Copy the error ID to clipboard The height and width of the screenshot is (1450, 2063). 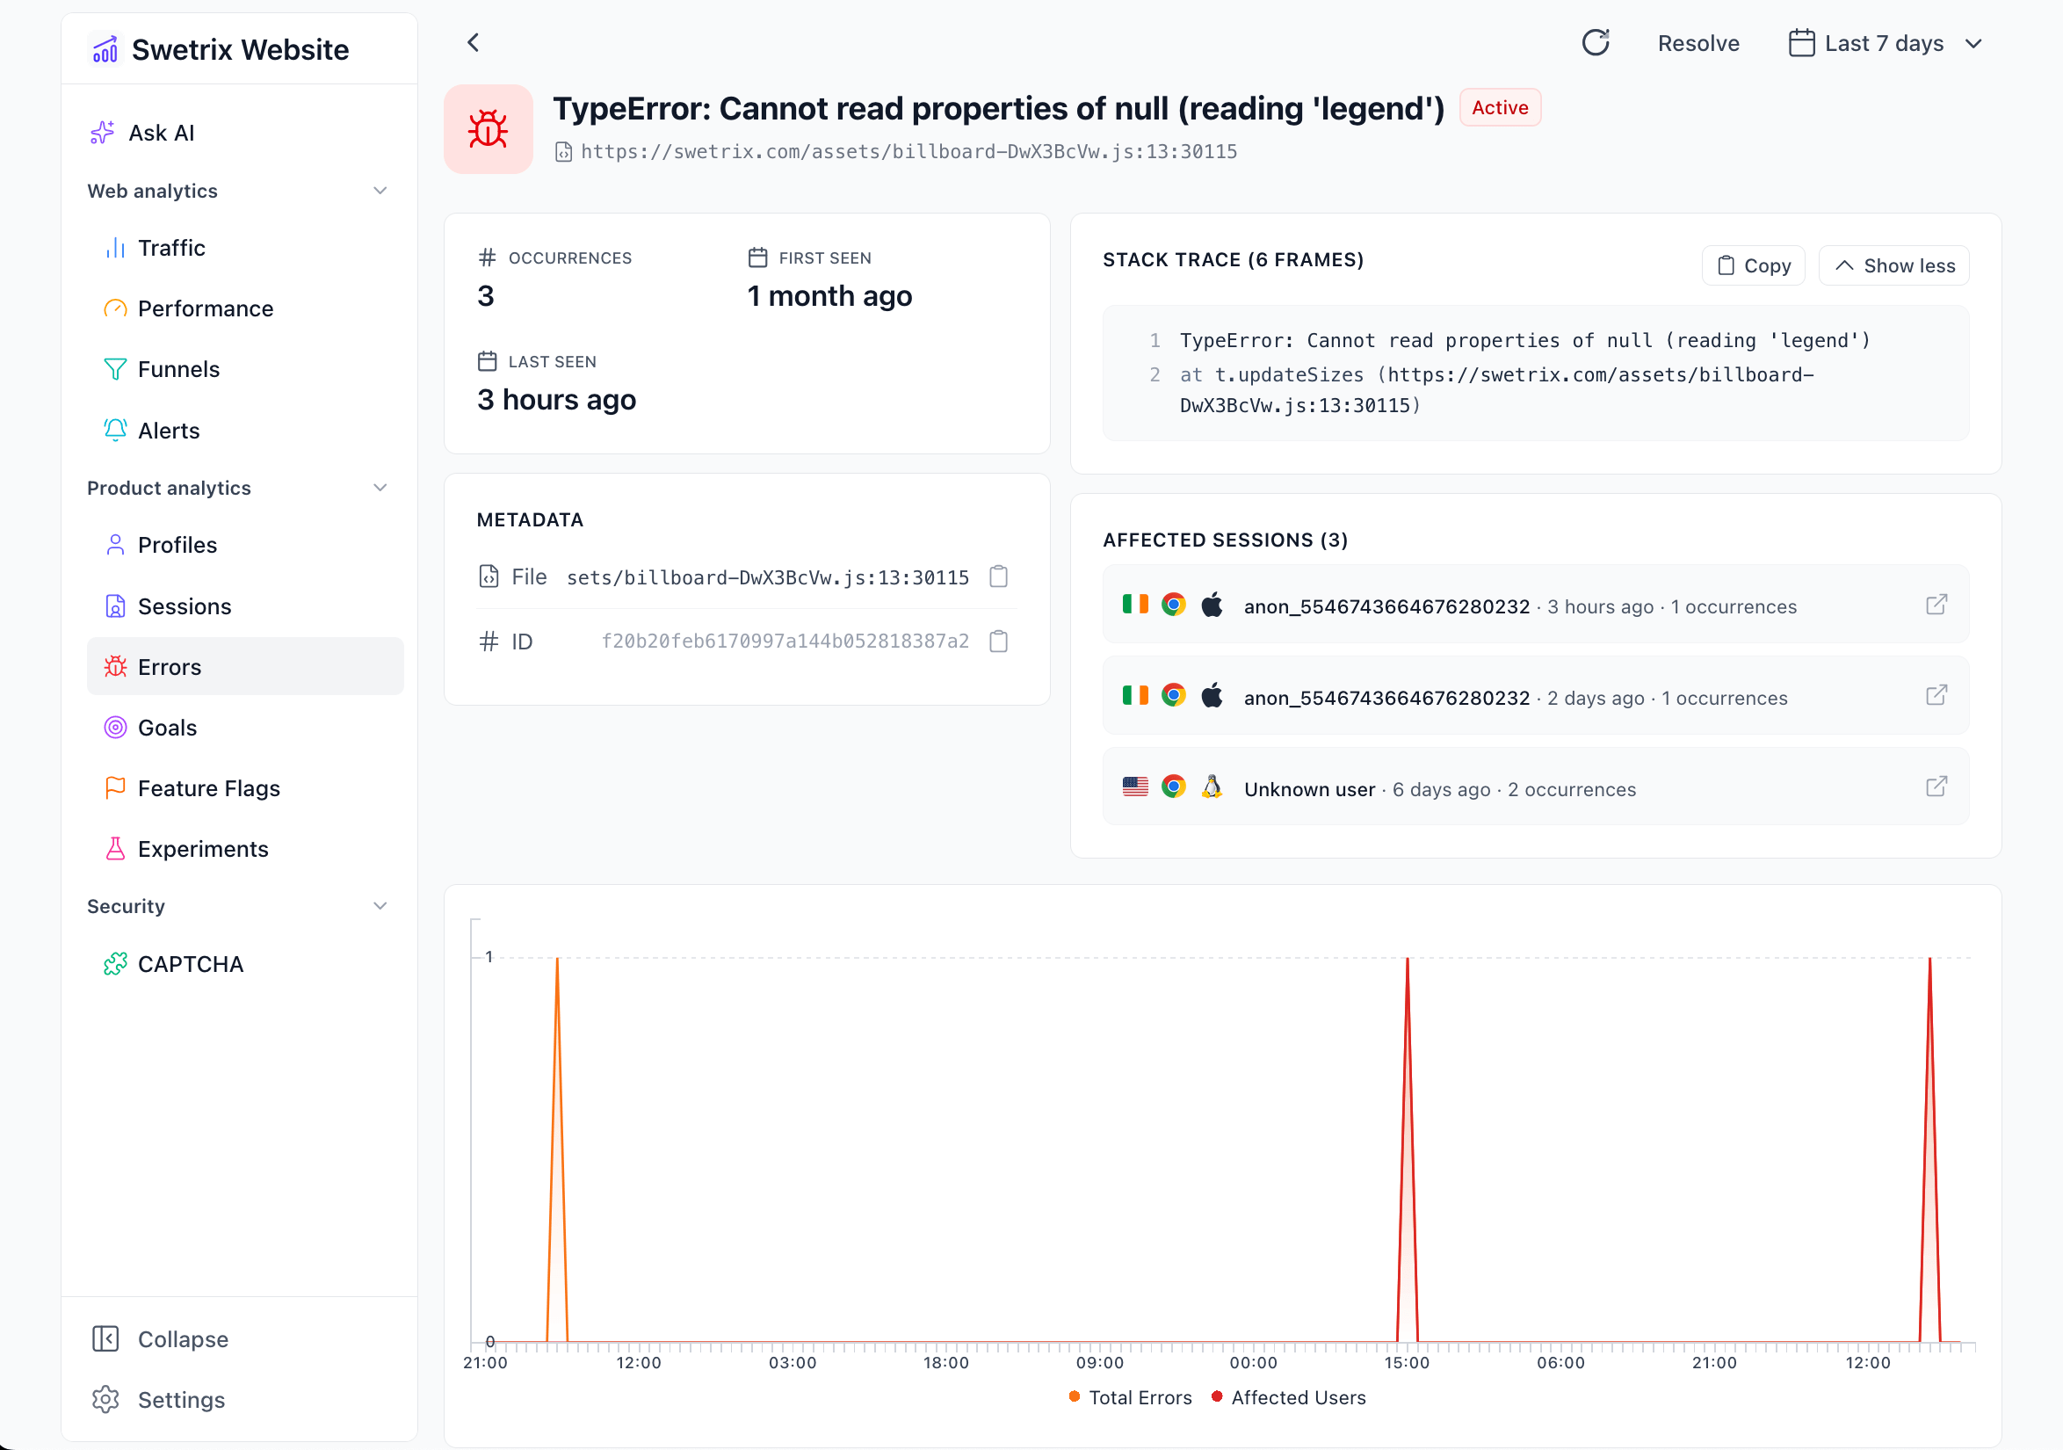(x=998, y=641)
